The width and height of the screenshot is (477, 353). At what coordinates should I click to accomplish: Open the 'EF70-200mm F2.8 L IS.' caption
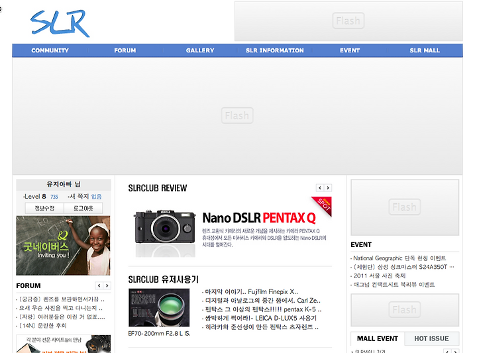click(x=160, y=334)
